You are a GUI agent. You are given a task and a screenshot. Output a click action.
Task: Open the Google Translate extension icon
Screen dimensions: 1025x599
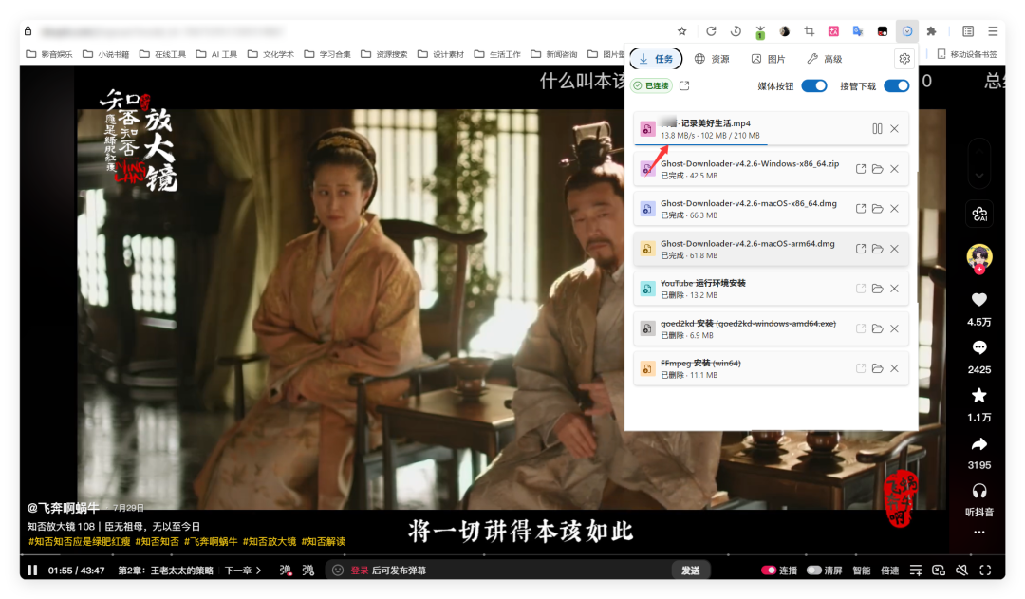click(858, 31)
